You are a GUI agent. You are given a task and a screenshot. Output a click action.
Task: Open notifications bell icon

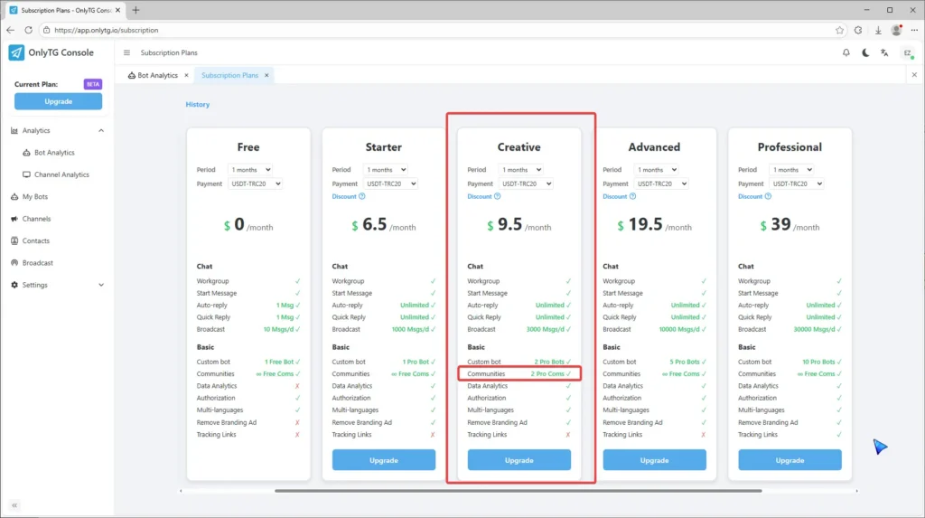pyautogui.click(x=846, y=52)
